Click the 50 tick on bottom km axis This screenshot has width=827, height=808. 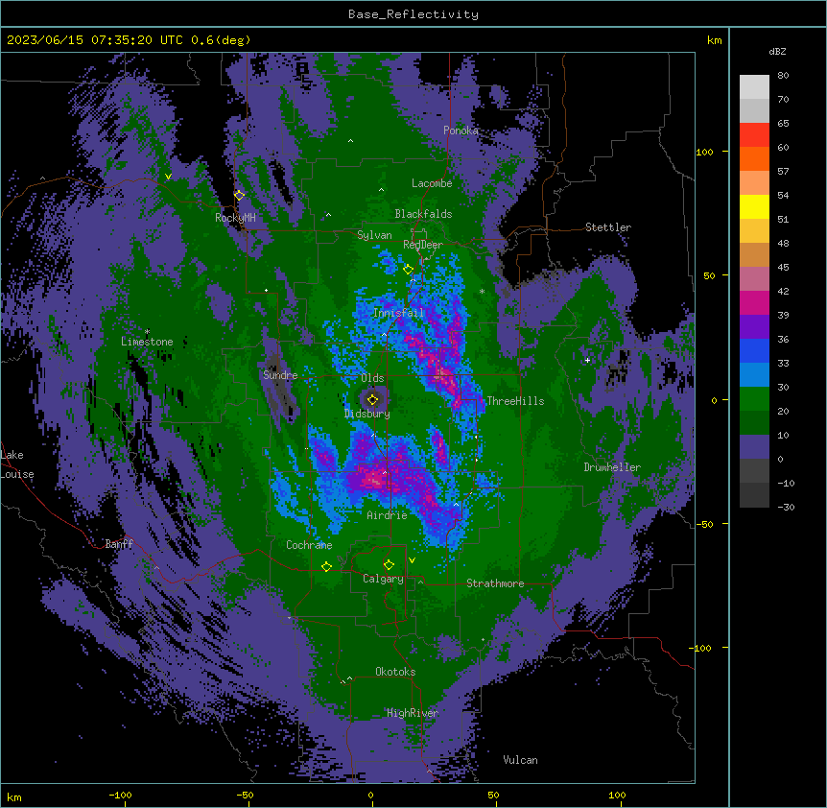[x=493, y=796]
